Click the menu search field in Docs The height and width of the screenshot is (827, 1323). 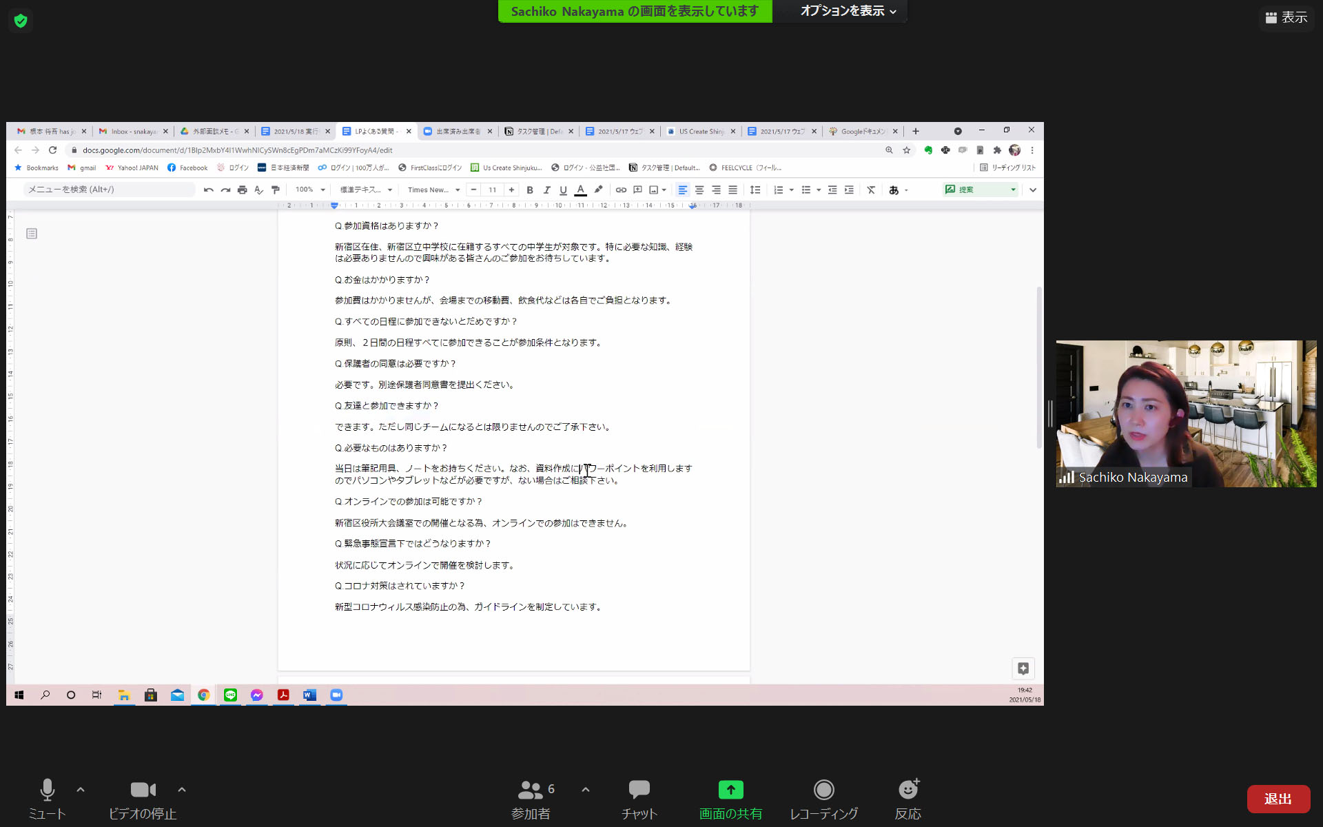coord(109,190)
